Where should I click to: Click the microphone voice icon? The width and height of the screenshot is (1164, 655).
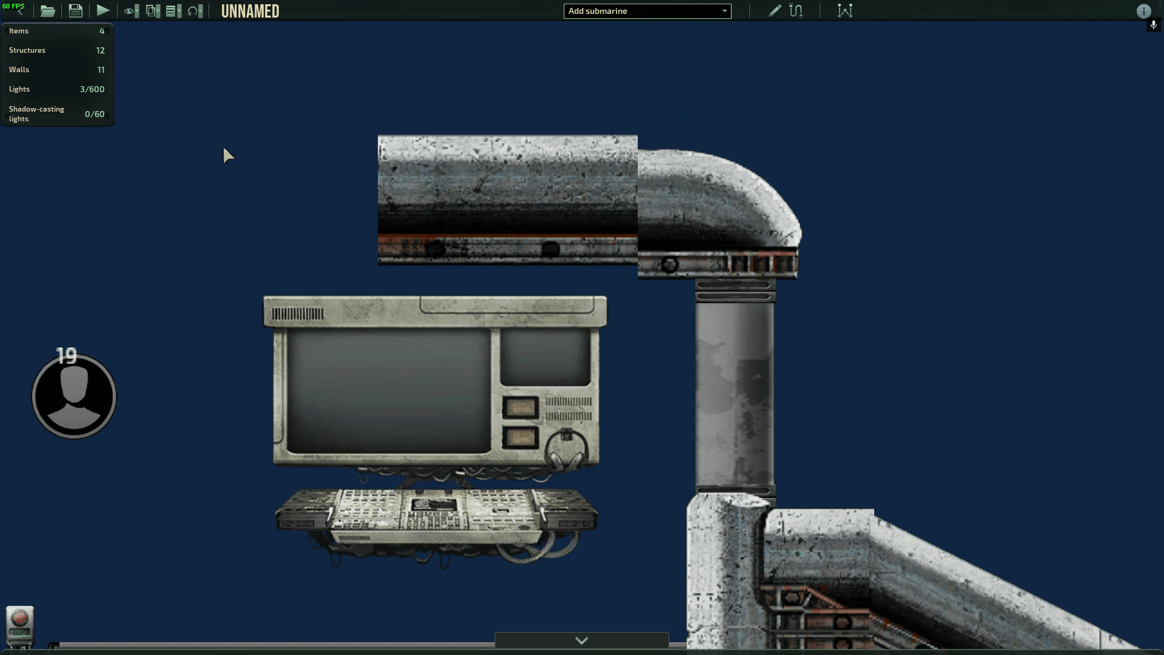point(1153,25)
